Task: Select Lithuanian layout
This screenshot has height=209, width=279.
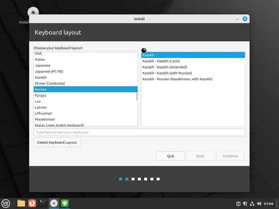Action: (x=86, y=113)
